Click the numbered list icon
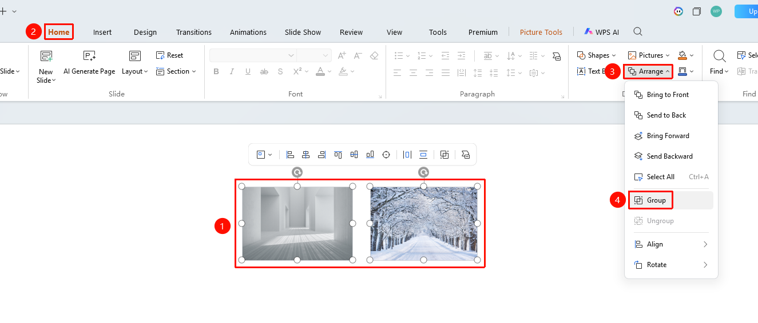The height and width of the screenshot is (323, 758). (x=422, y=55)
